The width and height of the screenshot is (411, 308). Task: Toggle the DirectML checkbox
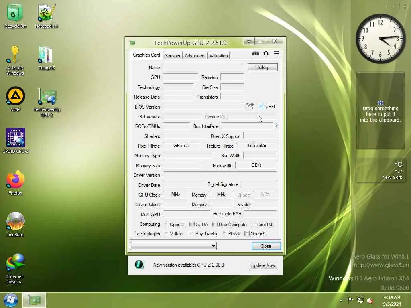(x=254, y=225)
